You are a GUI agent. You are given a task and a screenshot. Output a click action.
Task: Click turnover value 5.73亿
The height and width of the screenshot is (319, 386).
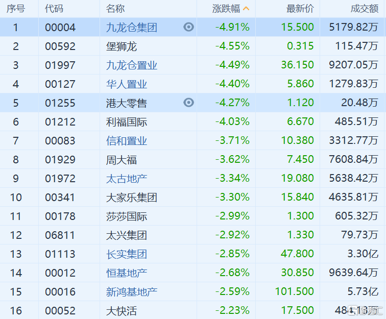[363, 291]
